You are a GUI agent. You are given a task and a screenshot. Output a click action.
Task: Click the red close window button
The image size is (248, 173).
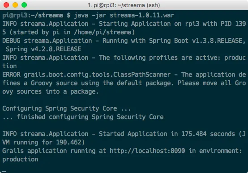(x=6, y=5)
